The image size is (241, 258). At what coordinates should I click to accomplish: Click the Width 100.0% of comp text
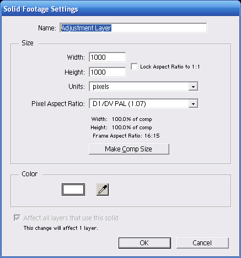tap(121, 119)
